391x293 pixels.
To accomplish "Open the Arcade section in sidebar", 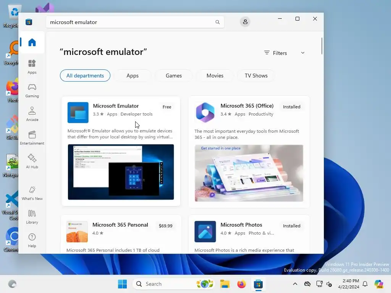I will coord(32,114).
